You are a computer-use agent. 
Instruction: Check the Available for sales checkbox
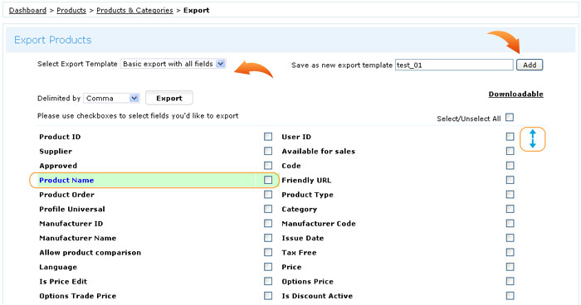tap(510, 151)
